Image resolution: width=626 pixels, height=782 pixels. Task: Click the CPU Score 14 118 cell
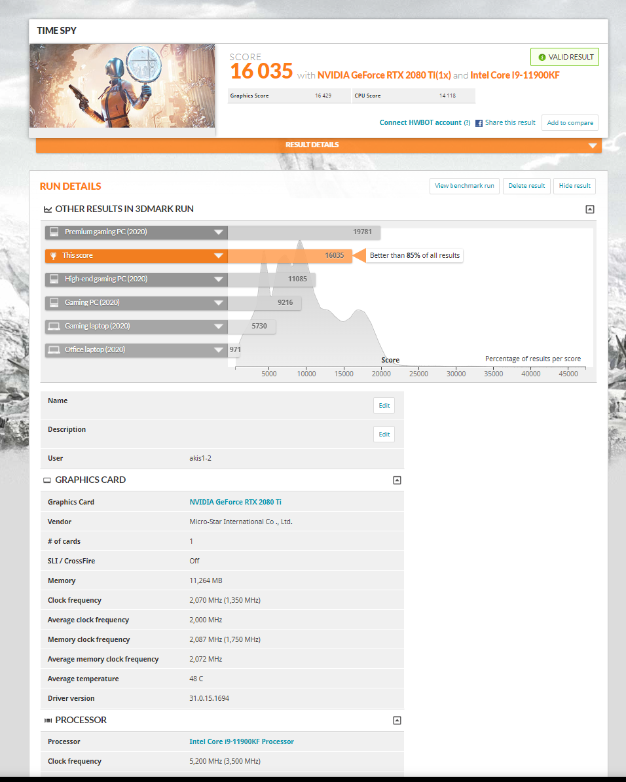click(x=414, y=96)
